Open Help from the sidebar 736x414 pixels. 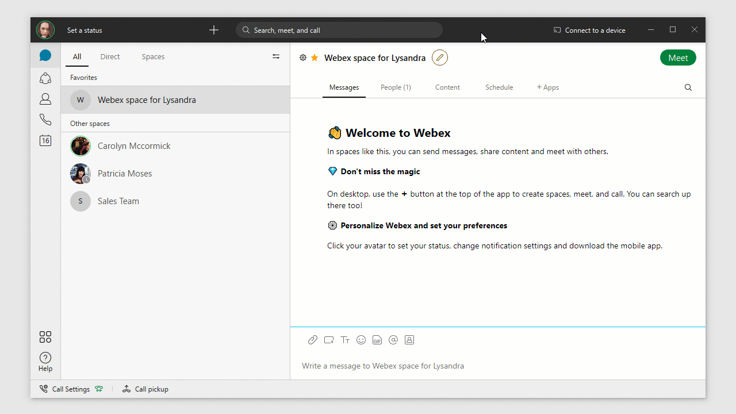45,362
